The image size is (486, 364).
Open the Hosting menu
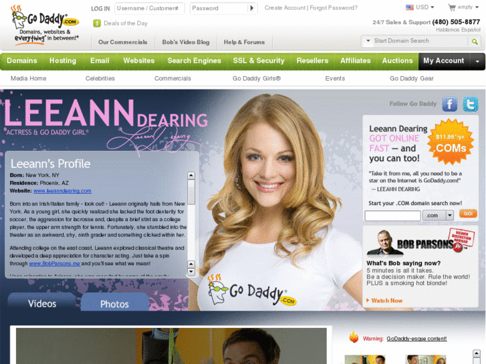click(x=63, y=61)
